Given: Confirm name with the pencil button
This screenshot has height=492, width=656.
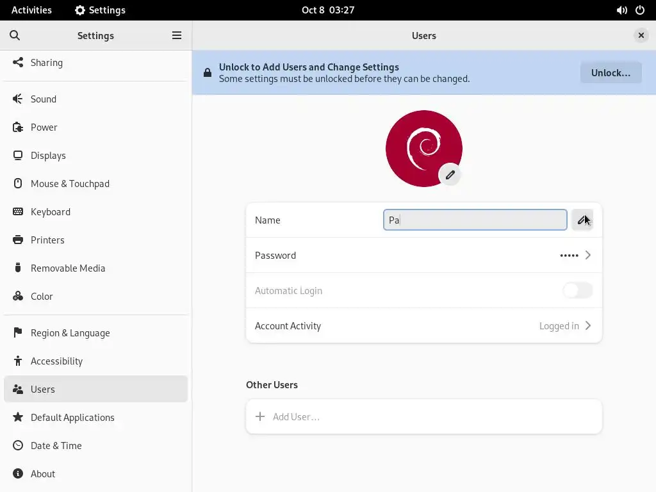Looking at the screenshot, I should pos(582,220).
